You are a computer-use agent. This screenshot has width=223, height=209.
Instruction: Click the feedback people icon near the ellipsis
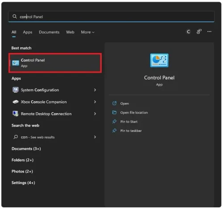click(x=199, y=32)
